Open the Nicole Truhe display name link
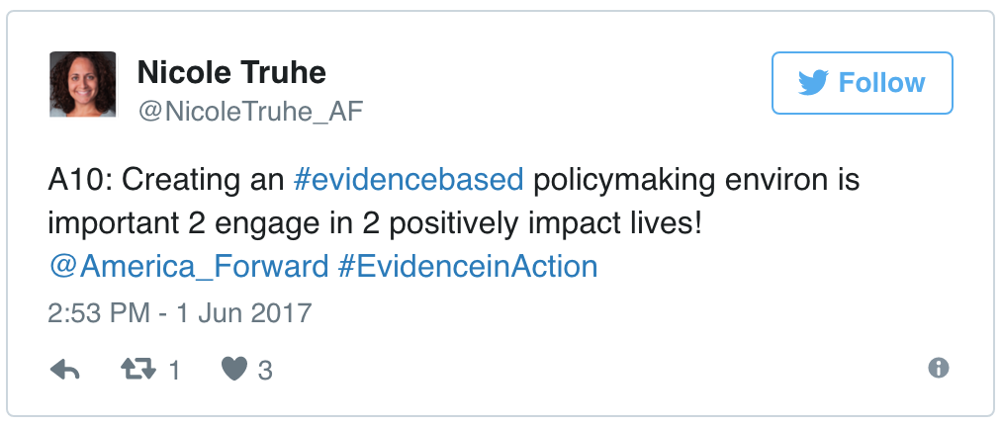The image size is (1001, 425). coord(230,72)
